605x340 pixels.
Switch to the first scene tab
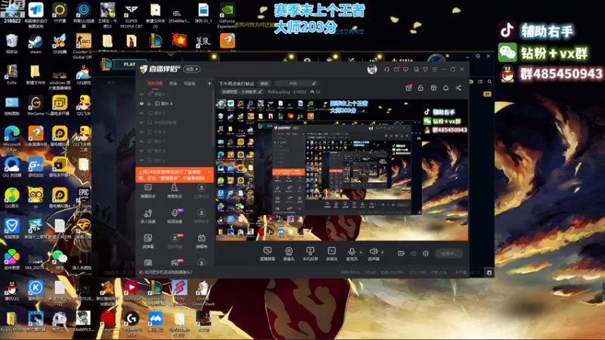click(155, 83)
